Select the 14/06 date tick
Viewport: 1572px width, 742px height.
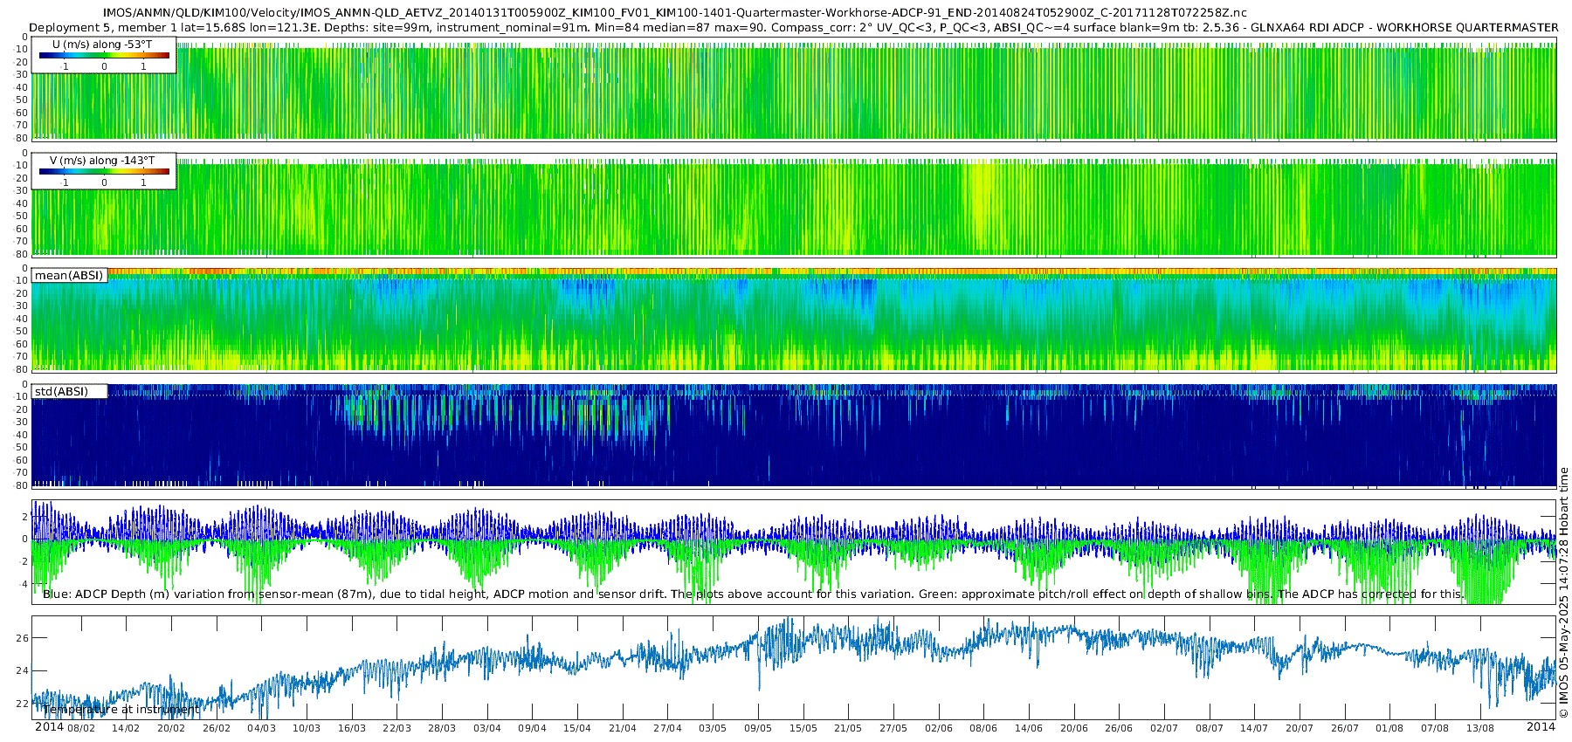(1028, 728)
